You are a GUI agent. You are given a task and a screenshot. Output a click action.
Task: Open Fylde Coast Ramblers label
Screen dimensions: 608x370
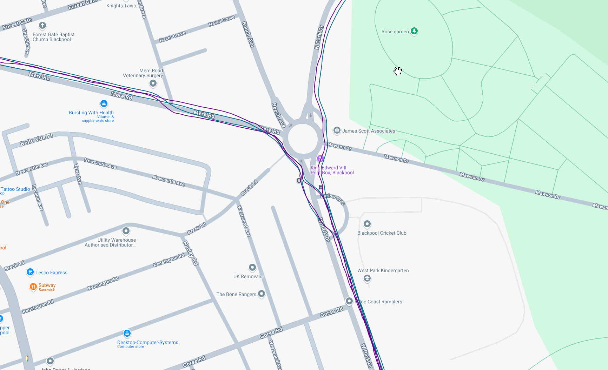click(378, 302)
